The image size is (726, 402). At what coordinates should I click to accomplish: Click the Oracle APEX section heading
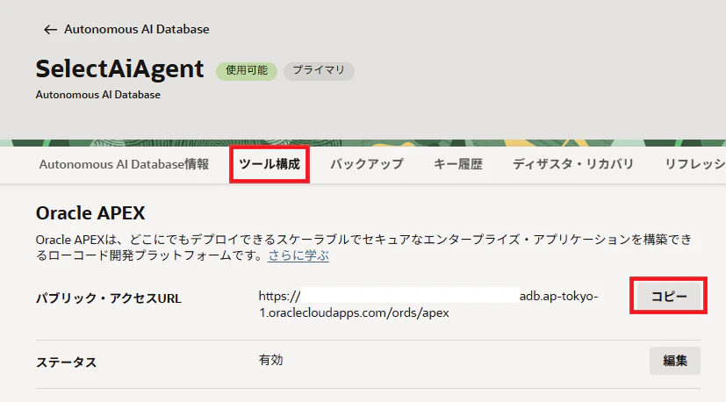[90, 213]
